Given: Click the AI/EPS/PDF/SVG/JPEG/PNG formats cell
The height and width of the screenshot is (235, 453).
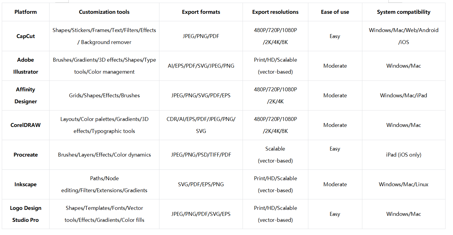Looking at the screenshot, I should 201,66.
